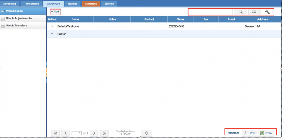
Task: Click the reset filter link icon
Action: coord(254,12)
